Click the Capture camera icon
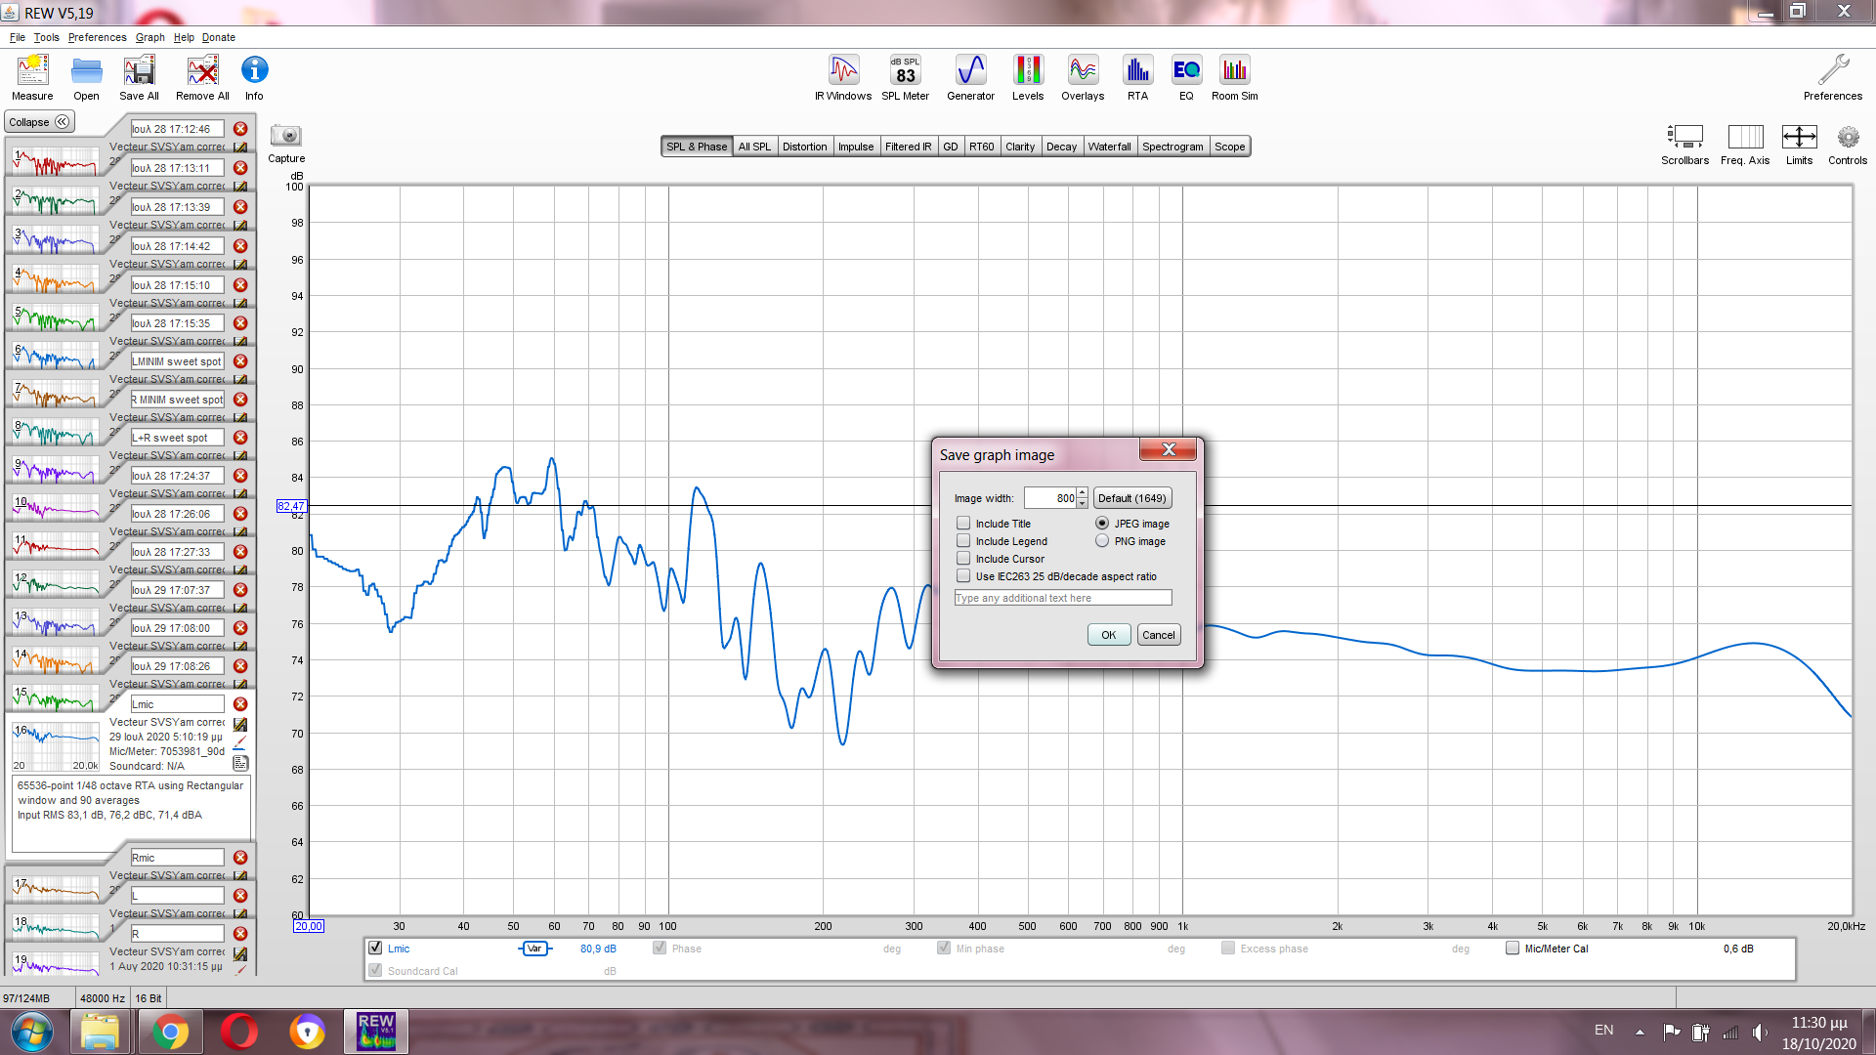The height and width of the screenshot is (1055, 1876). tap(286, 136)
